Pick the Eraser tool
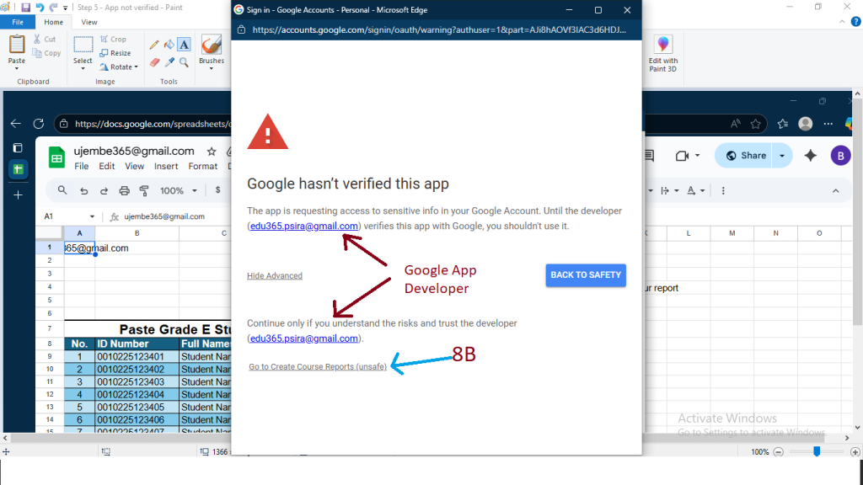Viewport: 863px width, 485px height. [x=154, y=61]
